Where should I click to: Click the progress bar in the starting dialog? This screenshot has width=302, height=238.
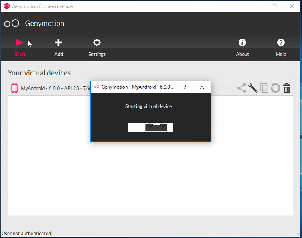click(150, 127)
